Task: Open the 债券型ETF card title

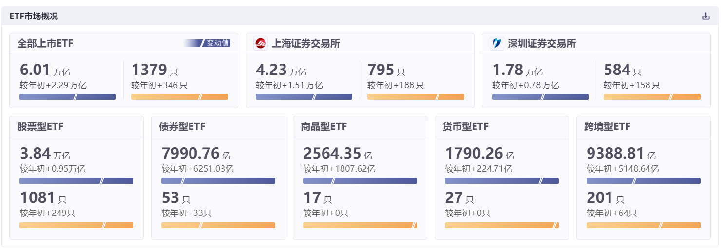Action: point(182,126)
